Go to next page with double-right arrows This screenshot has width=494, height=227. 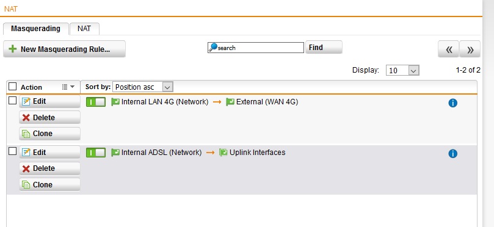coord(470,49)
